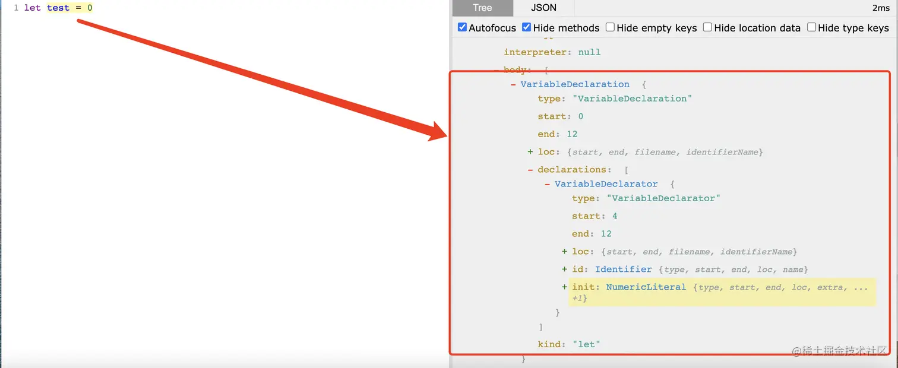Click the VariableDeclaration node name

[x=575, y=84]
